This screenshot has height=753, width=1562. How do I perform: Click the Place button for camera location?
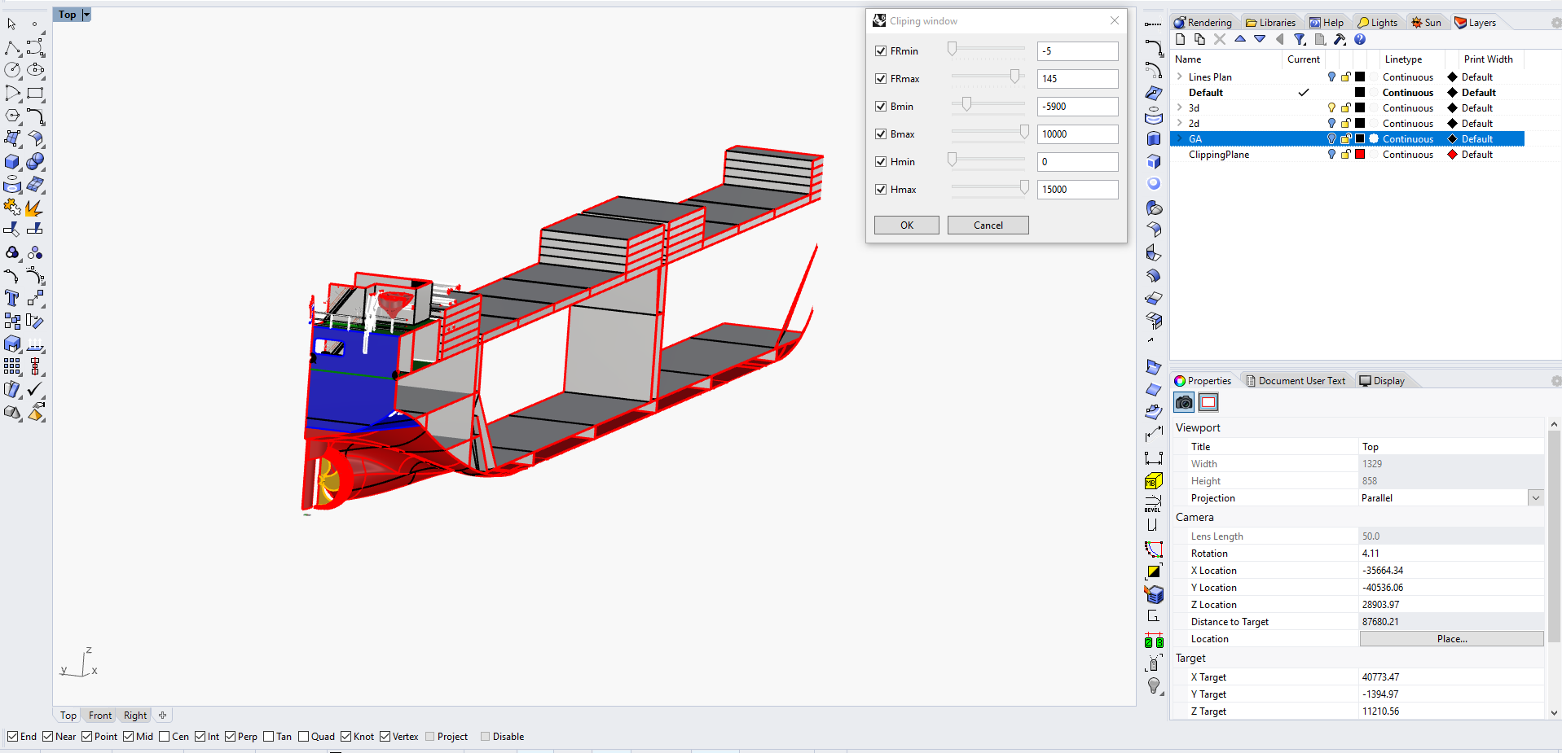point(1451,638)
